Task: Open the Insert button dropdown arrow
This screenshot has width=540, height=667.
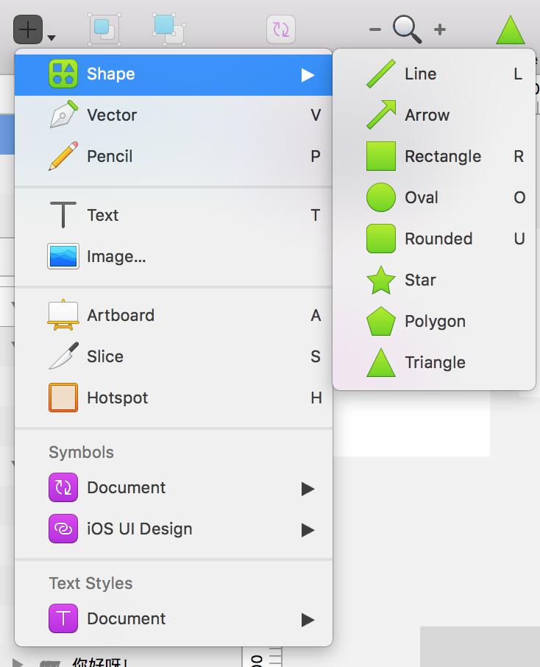Action: pos(51,37)
